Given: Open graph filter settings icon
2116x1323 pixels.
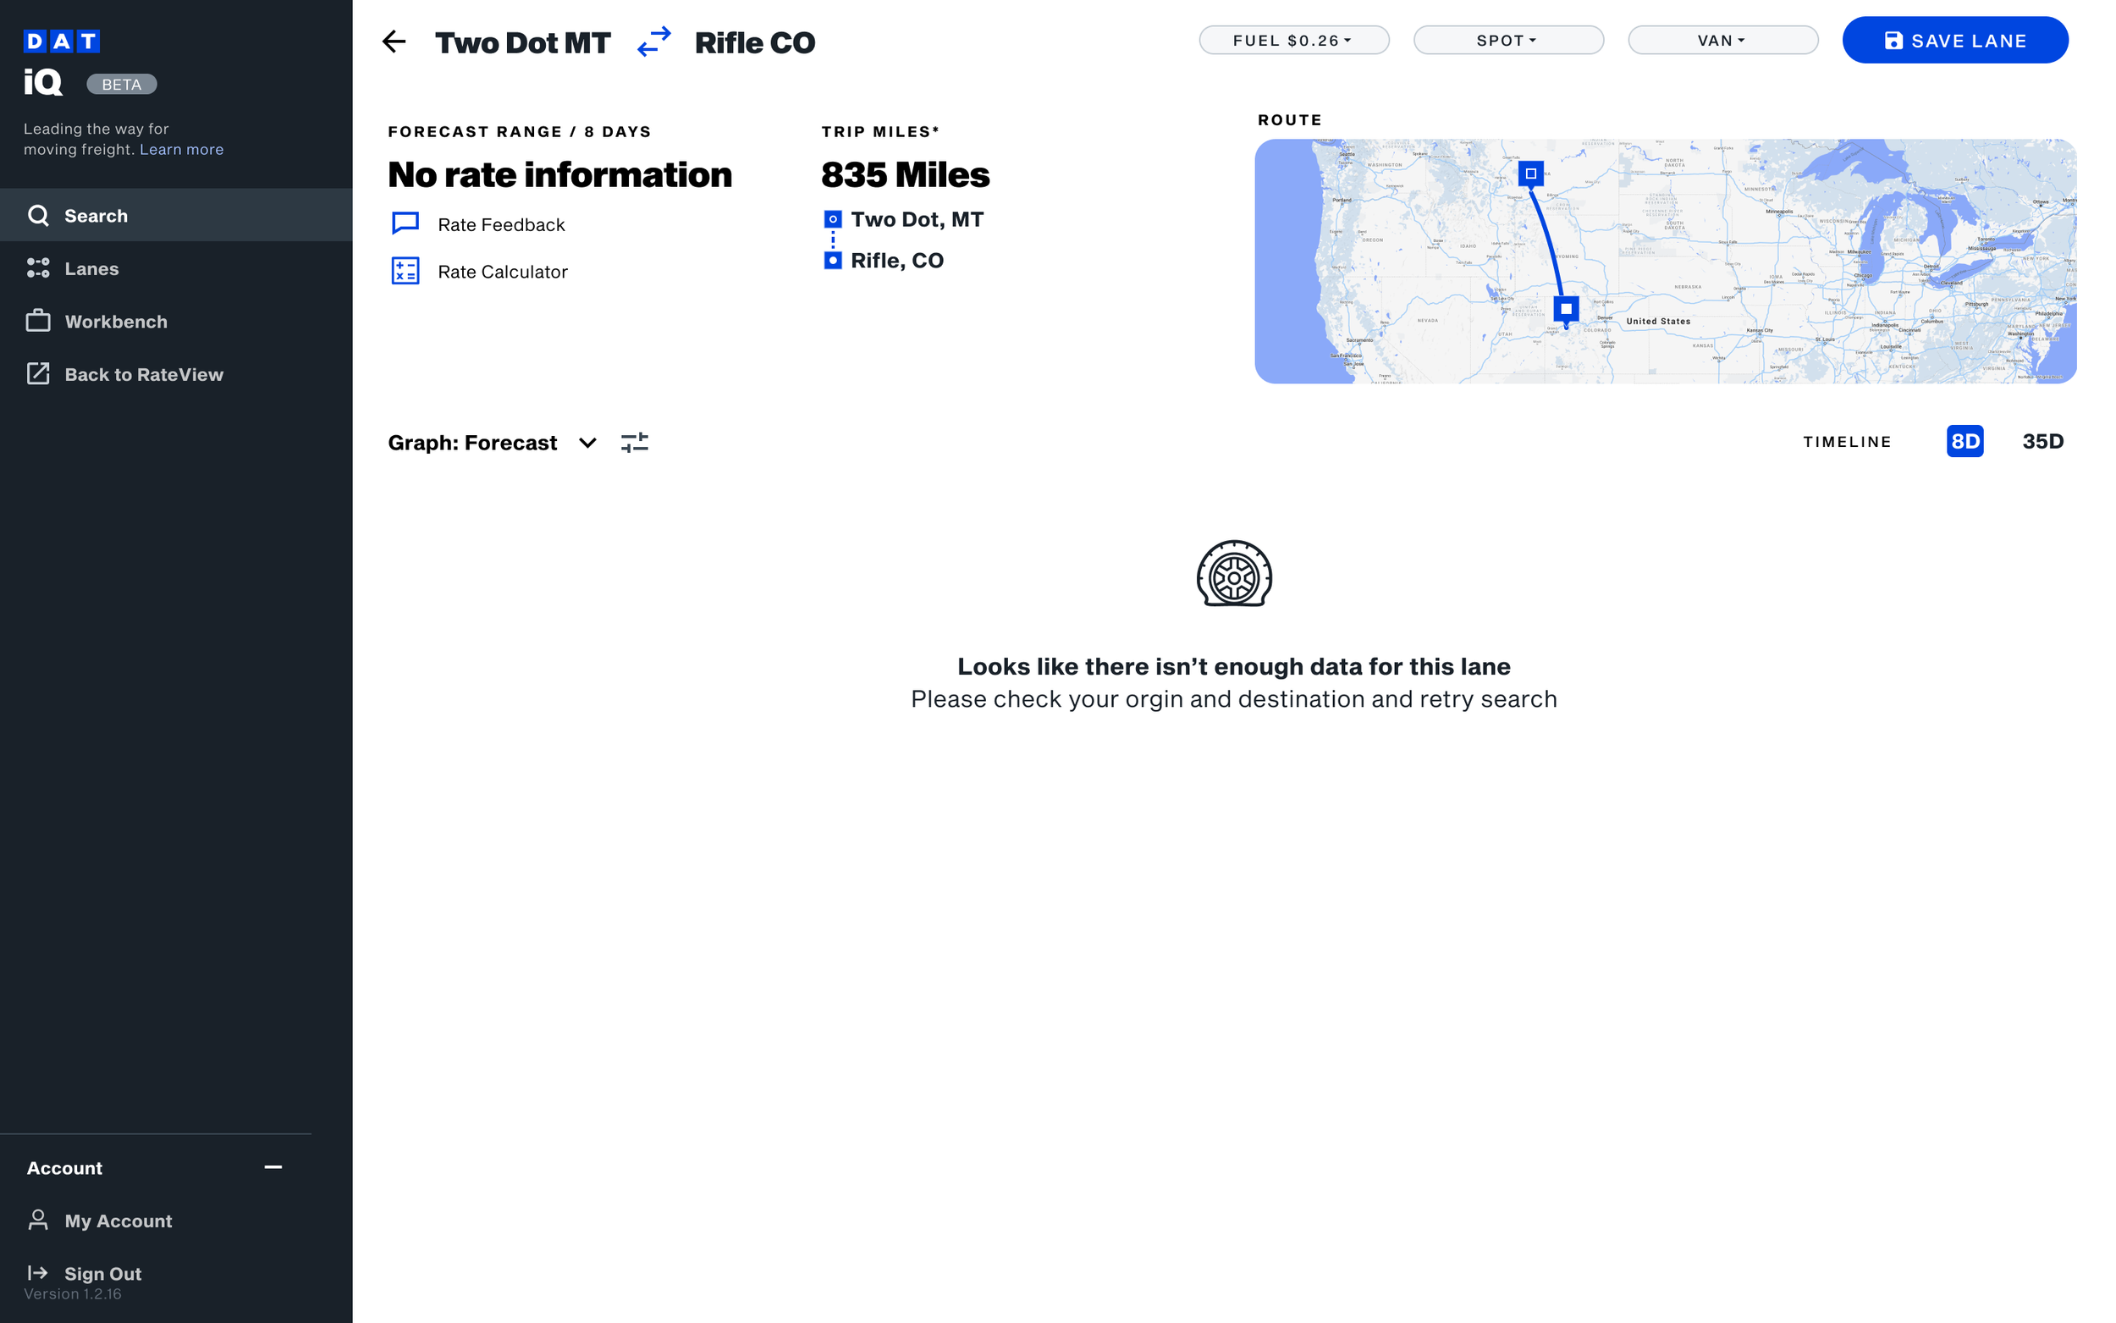Looking at the screenshot, I should (635, 442).
